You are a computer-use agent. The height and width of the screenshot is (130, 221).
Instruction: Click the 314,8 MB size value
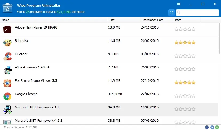pyautogui.click(x=115, y=94)
